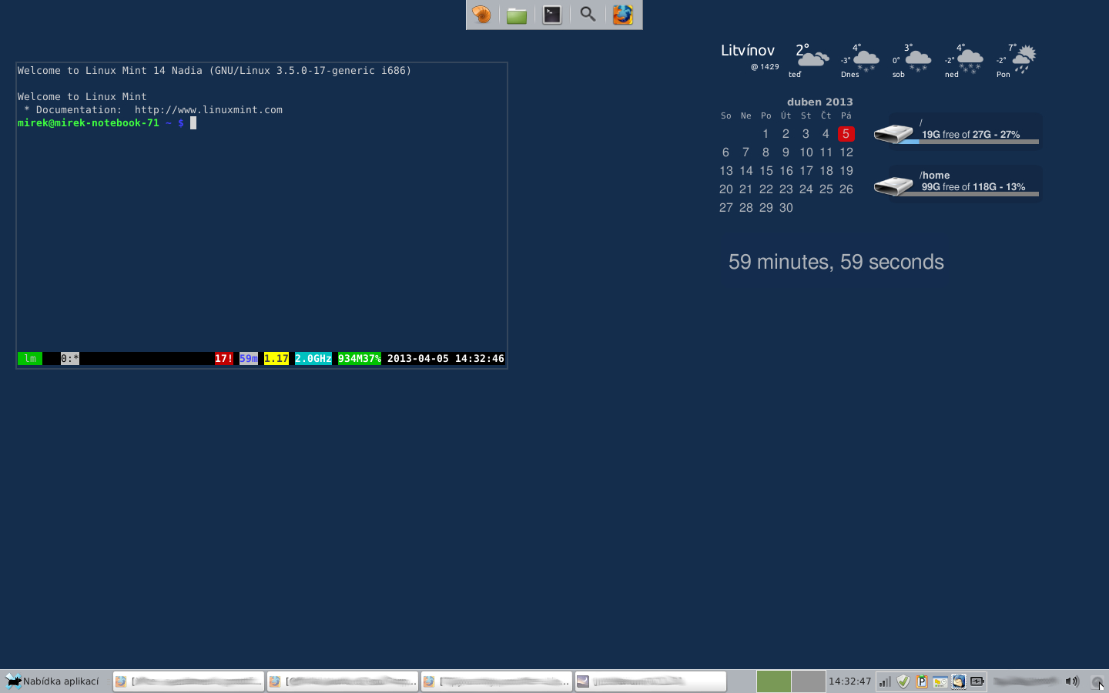
Task: Click the update shield tray icon
Action: click(x=903, y=681)
